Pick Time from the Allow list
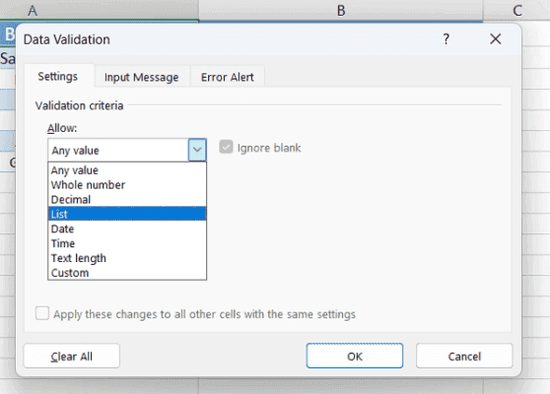Screen dimensions: 550x394 tap(127, 243)
